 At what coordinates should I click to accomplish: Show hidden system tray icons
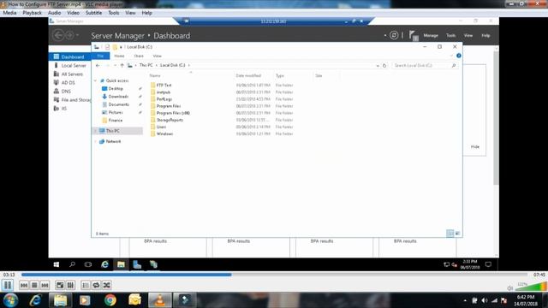pyautogui.click(x=465, y=300)
